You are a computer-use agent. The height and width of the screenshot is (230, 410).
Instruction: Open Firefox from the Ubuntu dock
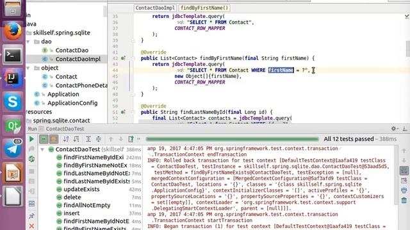tap(13, 31)
